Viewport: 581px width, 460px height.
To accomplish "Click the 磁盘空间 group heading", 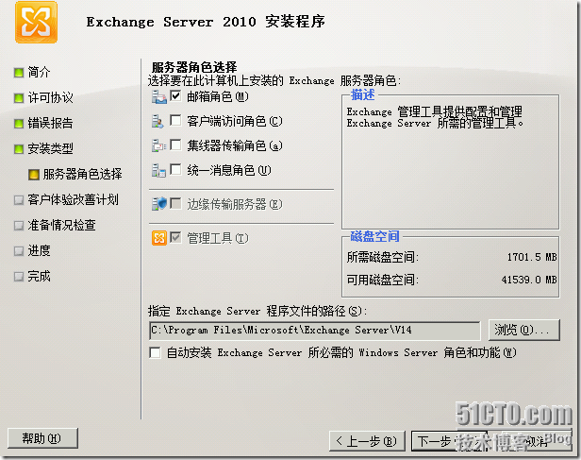I will (375, 236).
